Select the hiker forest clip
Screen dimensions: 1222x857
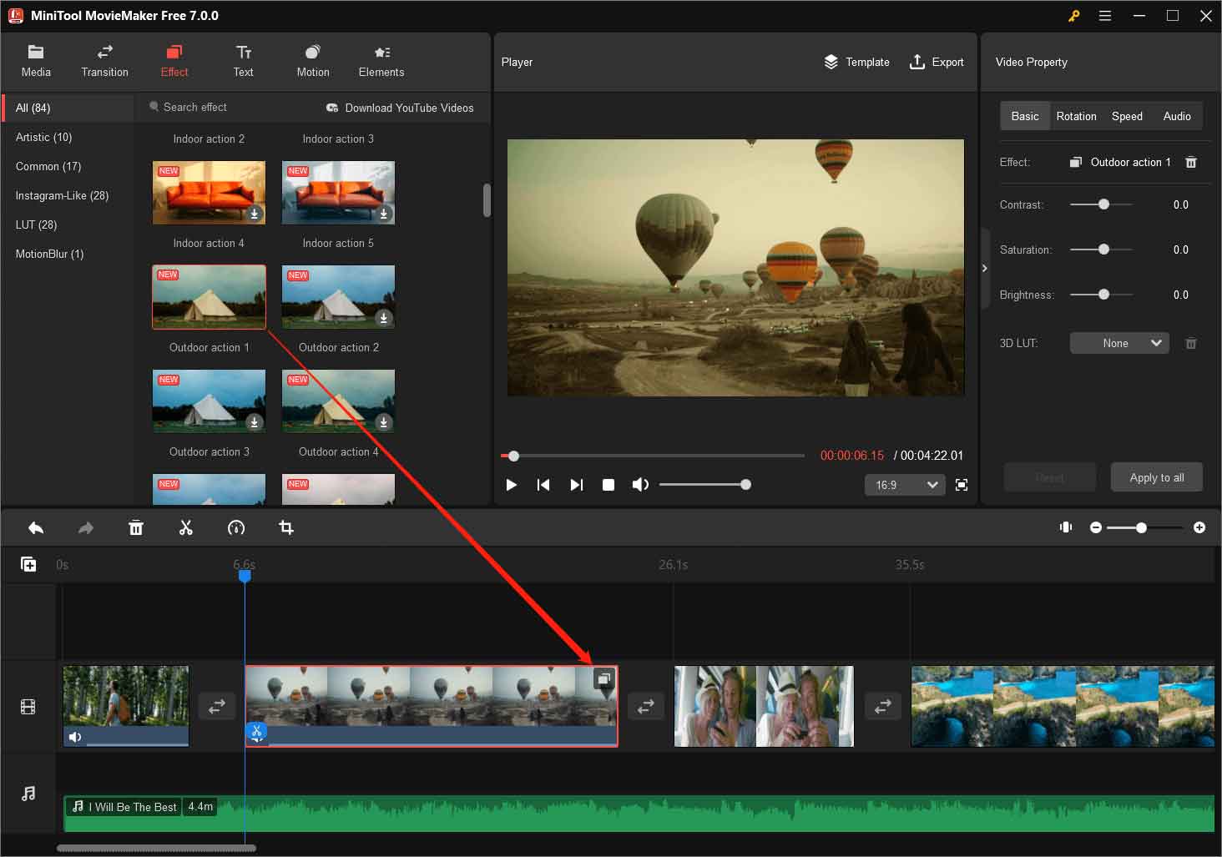(x=126, y=705)
